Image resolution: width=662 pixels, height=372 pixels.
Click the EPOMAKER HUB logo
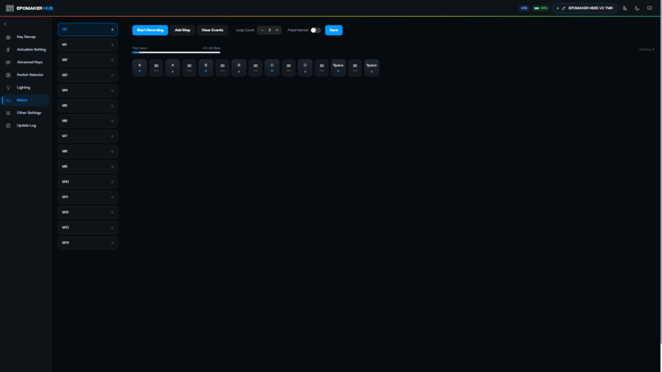[29, 8]
